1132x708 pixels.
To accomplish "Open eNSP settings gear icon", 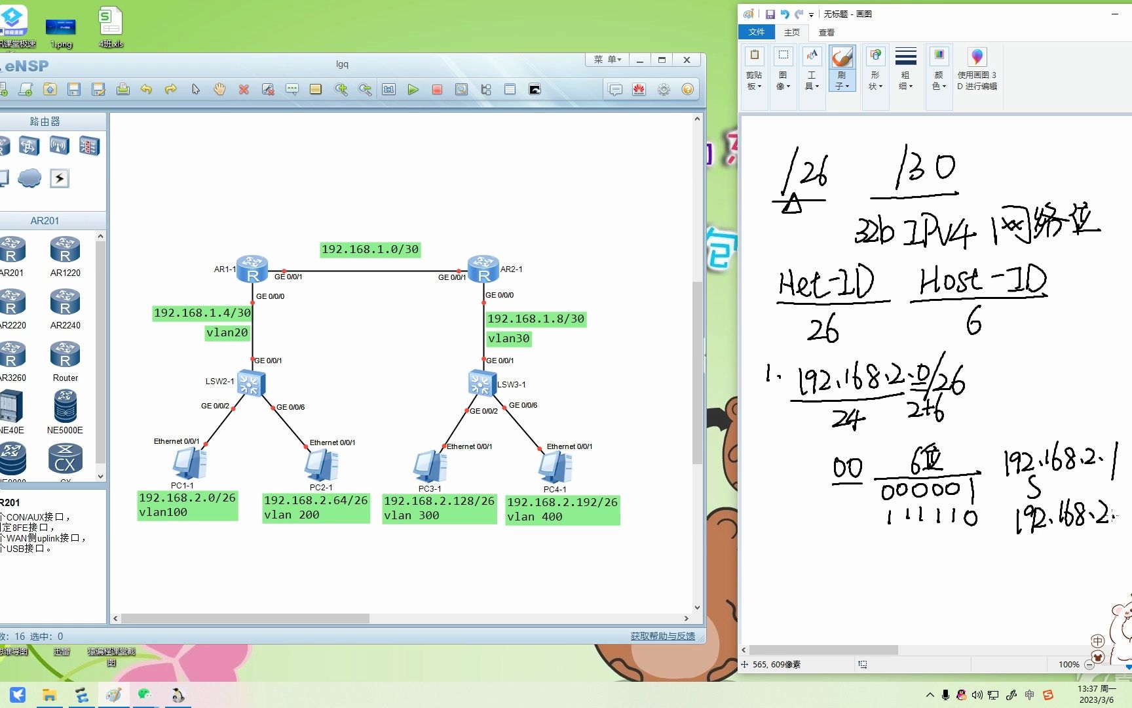I will click(x=664, y=89).
